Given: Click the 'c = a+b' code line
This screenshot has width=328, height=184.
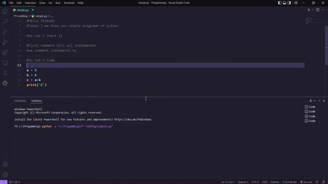Looking at the screenshot, I should click(33, 80).
